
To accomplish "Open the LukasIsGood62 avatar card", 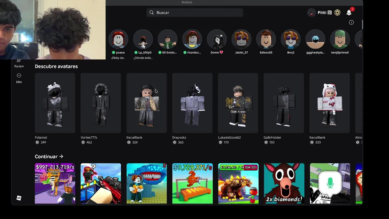I will coord(238,103).
